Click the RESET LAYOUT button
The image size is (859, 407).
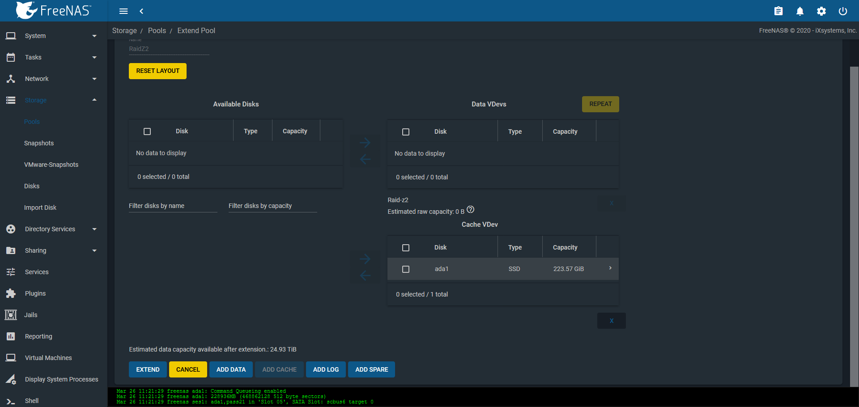(157, 71)
